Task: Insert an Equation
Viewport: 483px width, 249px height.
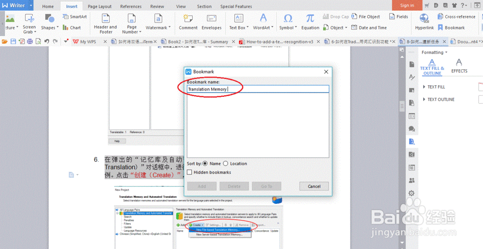Action: (x=310, y=22)
